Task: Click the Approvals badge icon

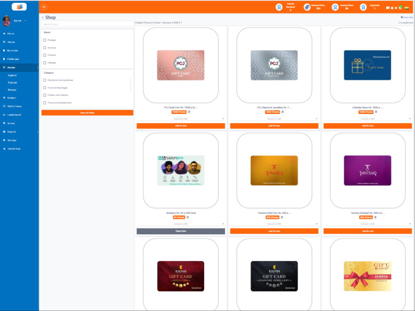Action: pyautogui.click(x=363, y=7)
